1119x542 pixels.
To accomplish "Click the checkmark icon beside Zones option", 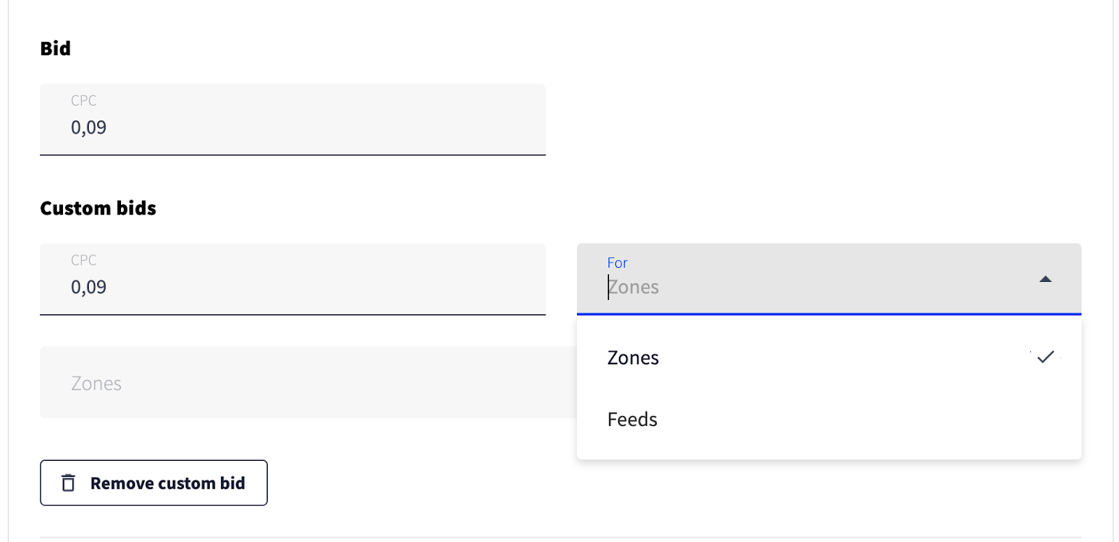I will coord(1045,357).
